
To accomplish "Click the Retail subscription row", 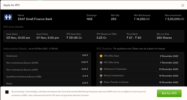I will coord(47,83).
